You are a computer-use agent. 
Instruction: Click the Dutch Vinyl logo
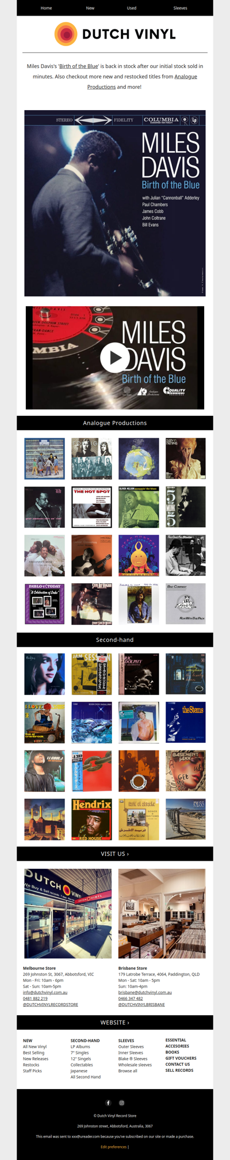[x=115, y=35]
